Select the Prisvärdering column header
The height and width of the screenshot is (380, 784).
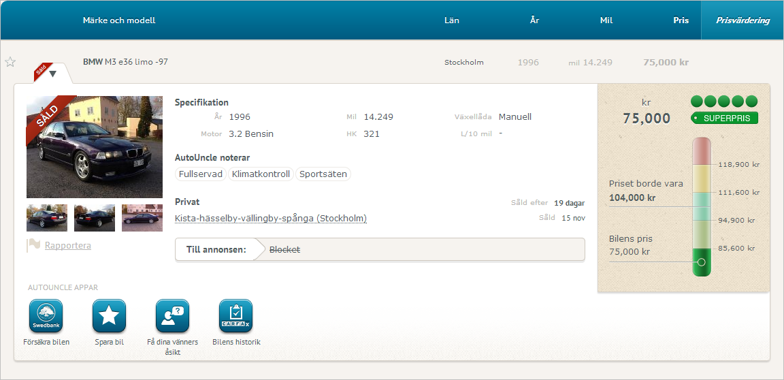click(x=742, y=20)
